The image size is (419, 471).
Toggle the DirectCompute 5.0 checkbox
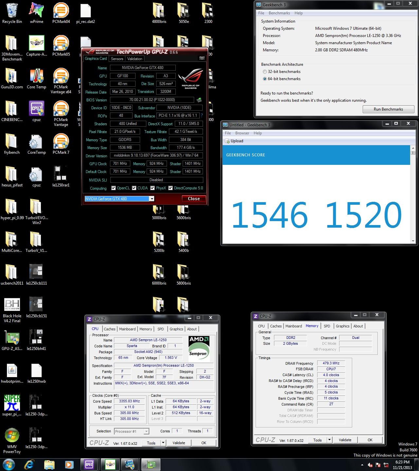coord(170,188)
